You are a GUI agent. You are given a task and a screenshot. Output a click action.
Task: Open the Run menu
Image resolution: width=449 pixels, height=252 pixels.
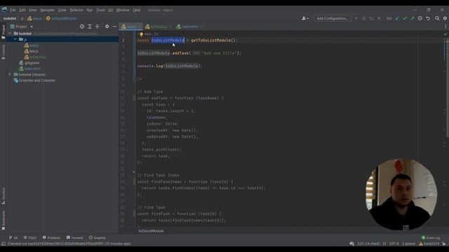90,10
